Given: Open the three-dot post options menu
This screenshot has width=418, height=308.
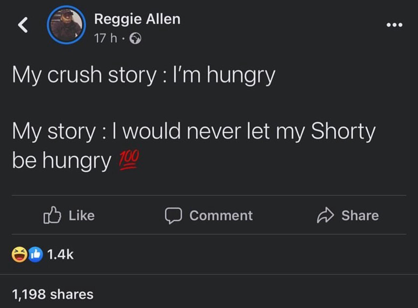Looking at the screenshot, I should (x=395, y=25).
